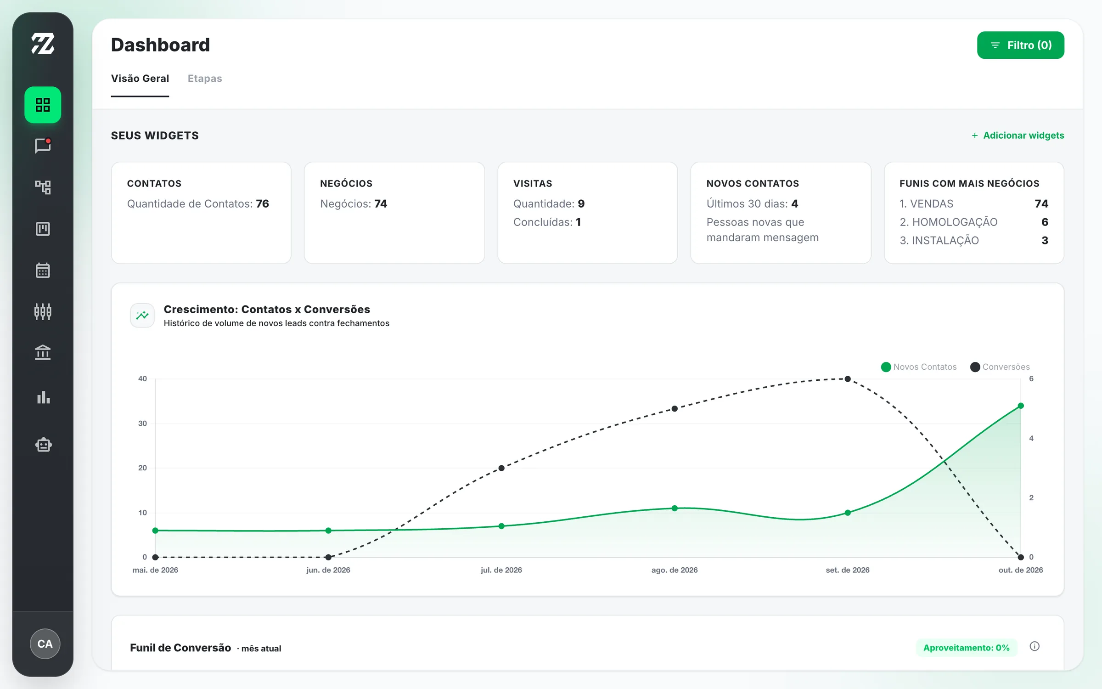Click the Adicionar widgets link
The image size is (1102, 689).
click(x=1018, y=136)
